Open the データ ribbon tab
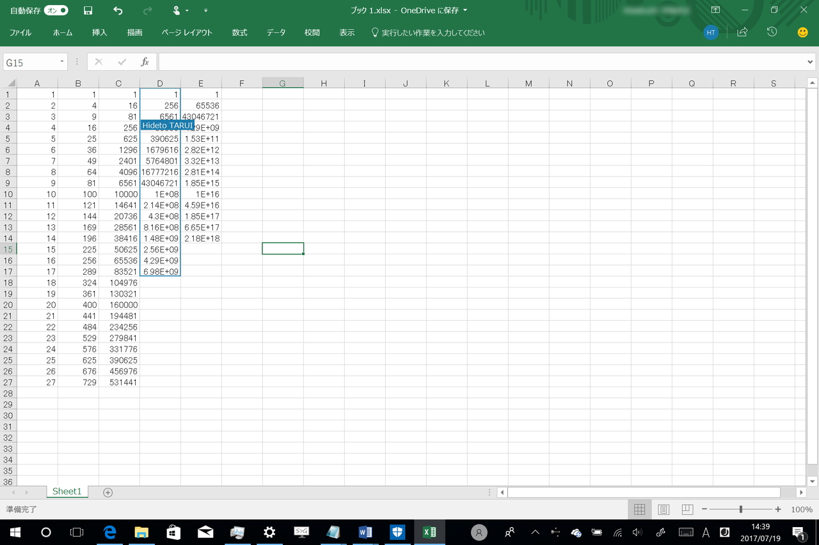819x545 pixels. [276, 33]
